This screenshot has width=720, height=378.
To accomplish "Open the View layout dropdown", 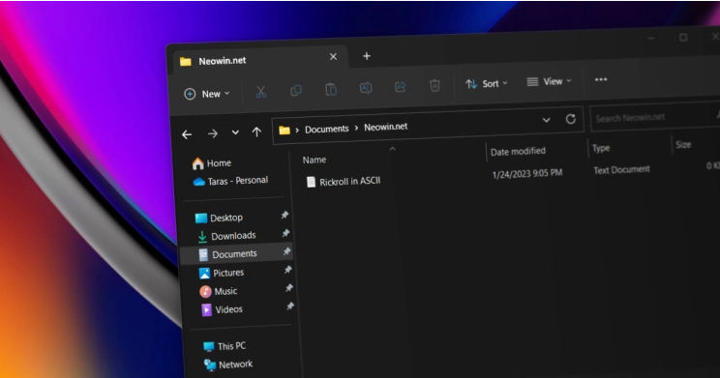I will click(549, 81).
